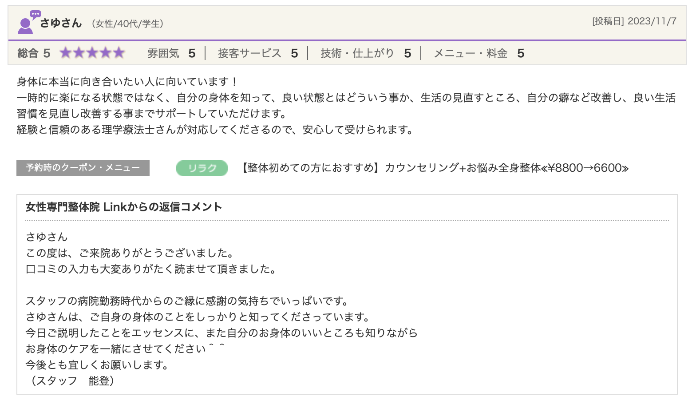Click reviewer attributes 女性/40代/学生
This screenshot has width=696, height=404.
coord(127,24)
